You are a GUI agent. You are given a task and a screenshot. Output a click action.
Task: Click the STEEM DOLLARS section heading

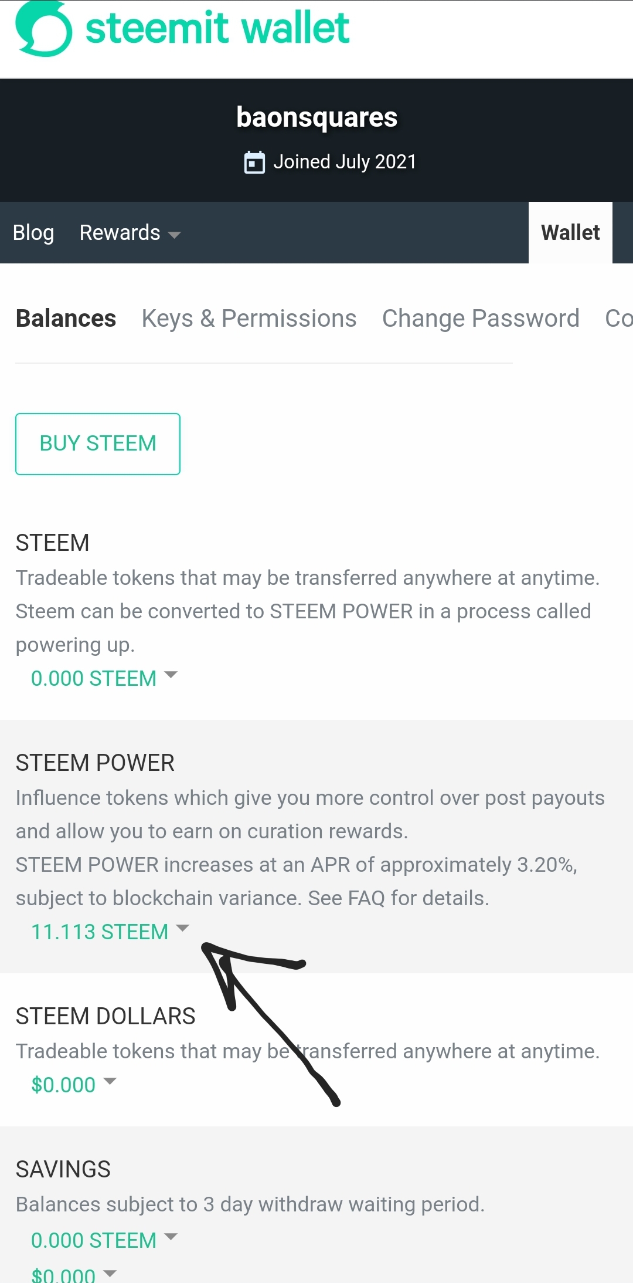(x=105, y=1016)
